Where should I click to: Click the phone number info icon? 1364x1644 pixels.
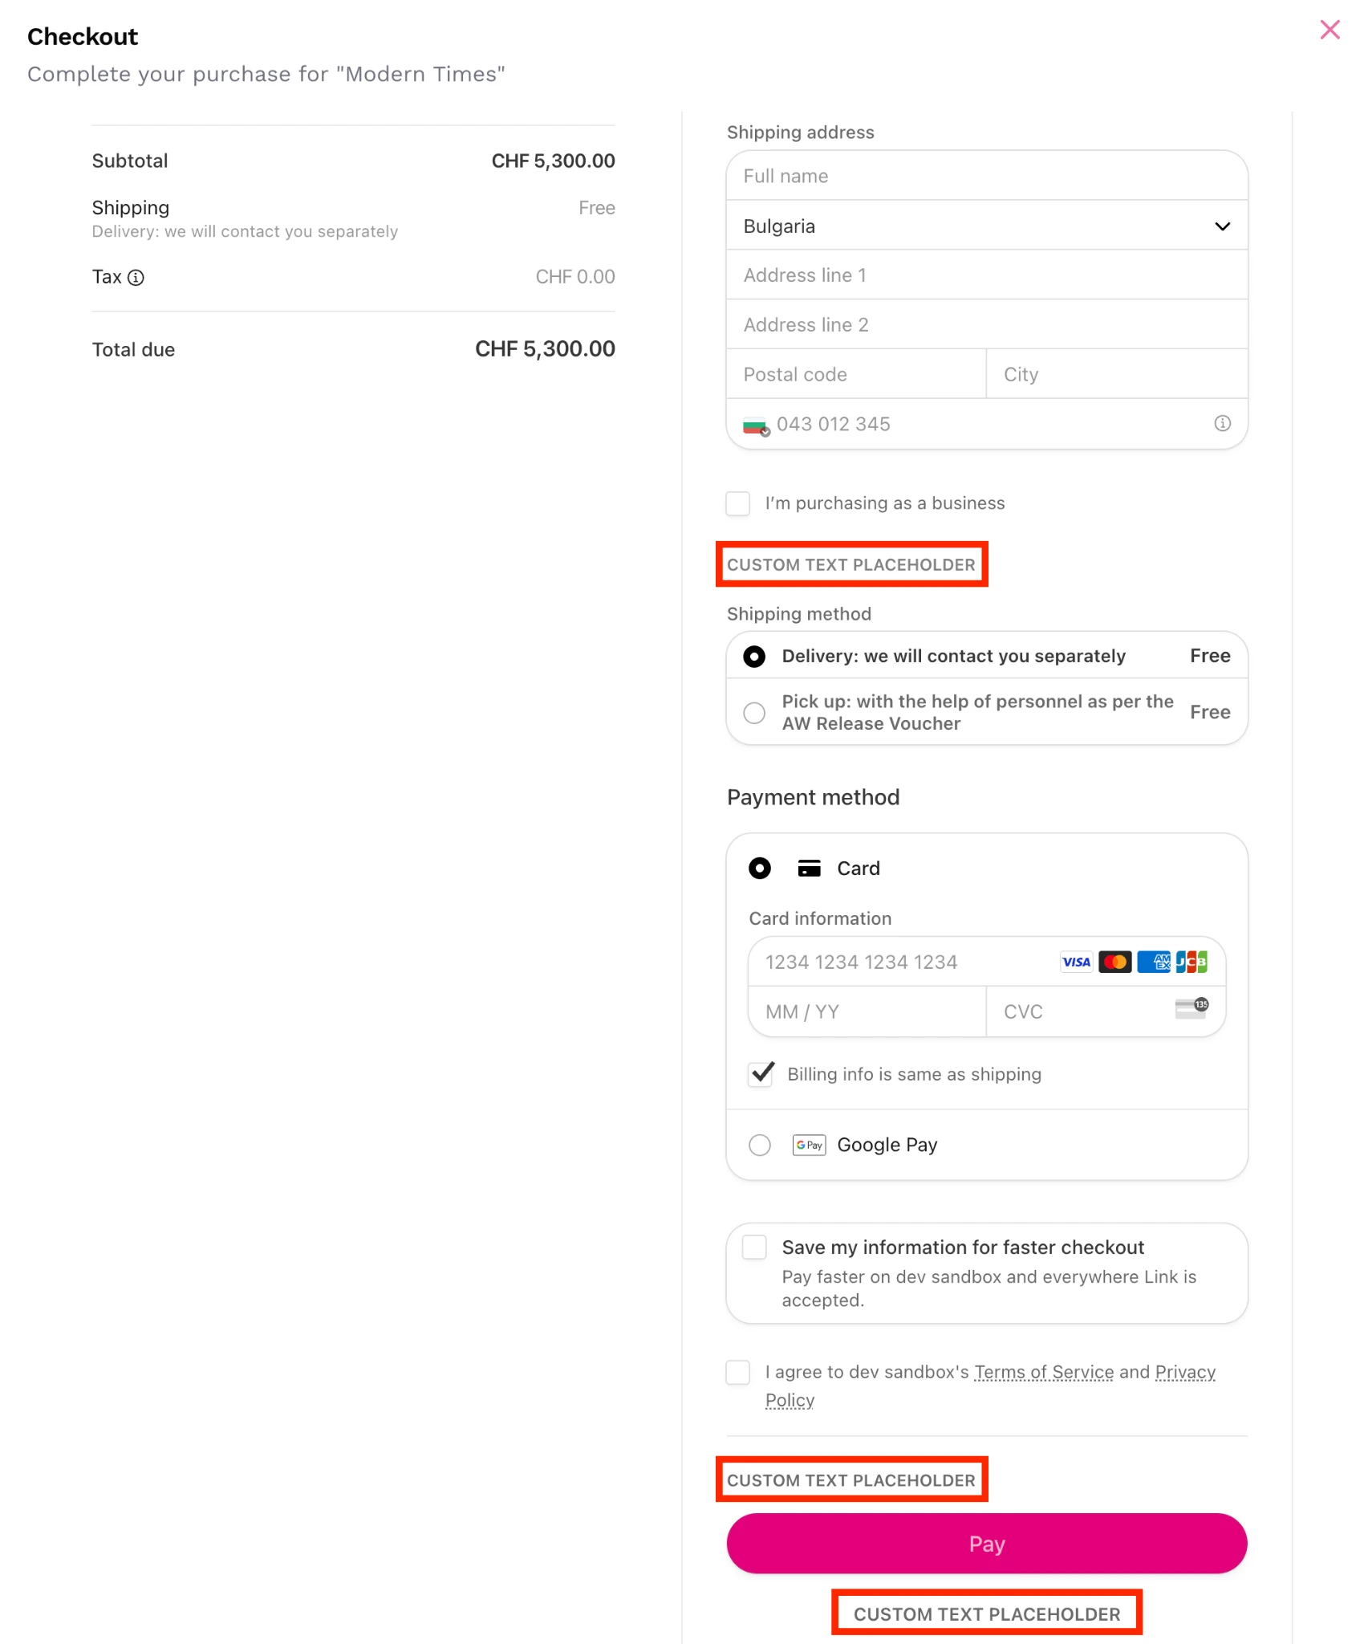coord(1222,423)
